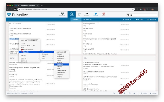Click the Pulsedive heart logo
This screenshot has width=164, height=102.
click(9, 15)
